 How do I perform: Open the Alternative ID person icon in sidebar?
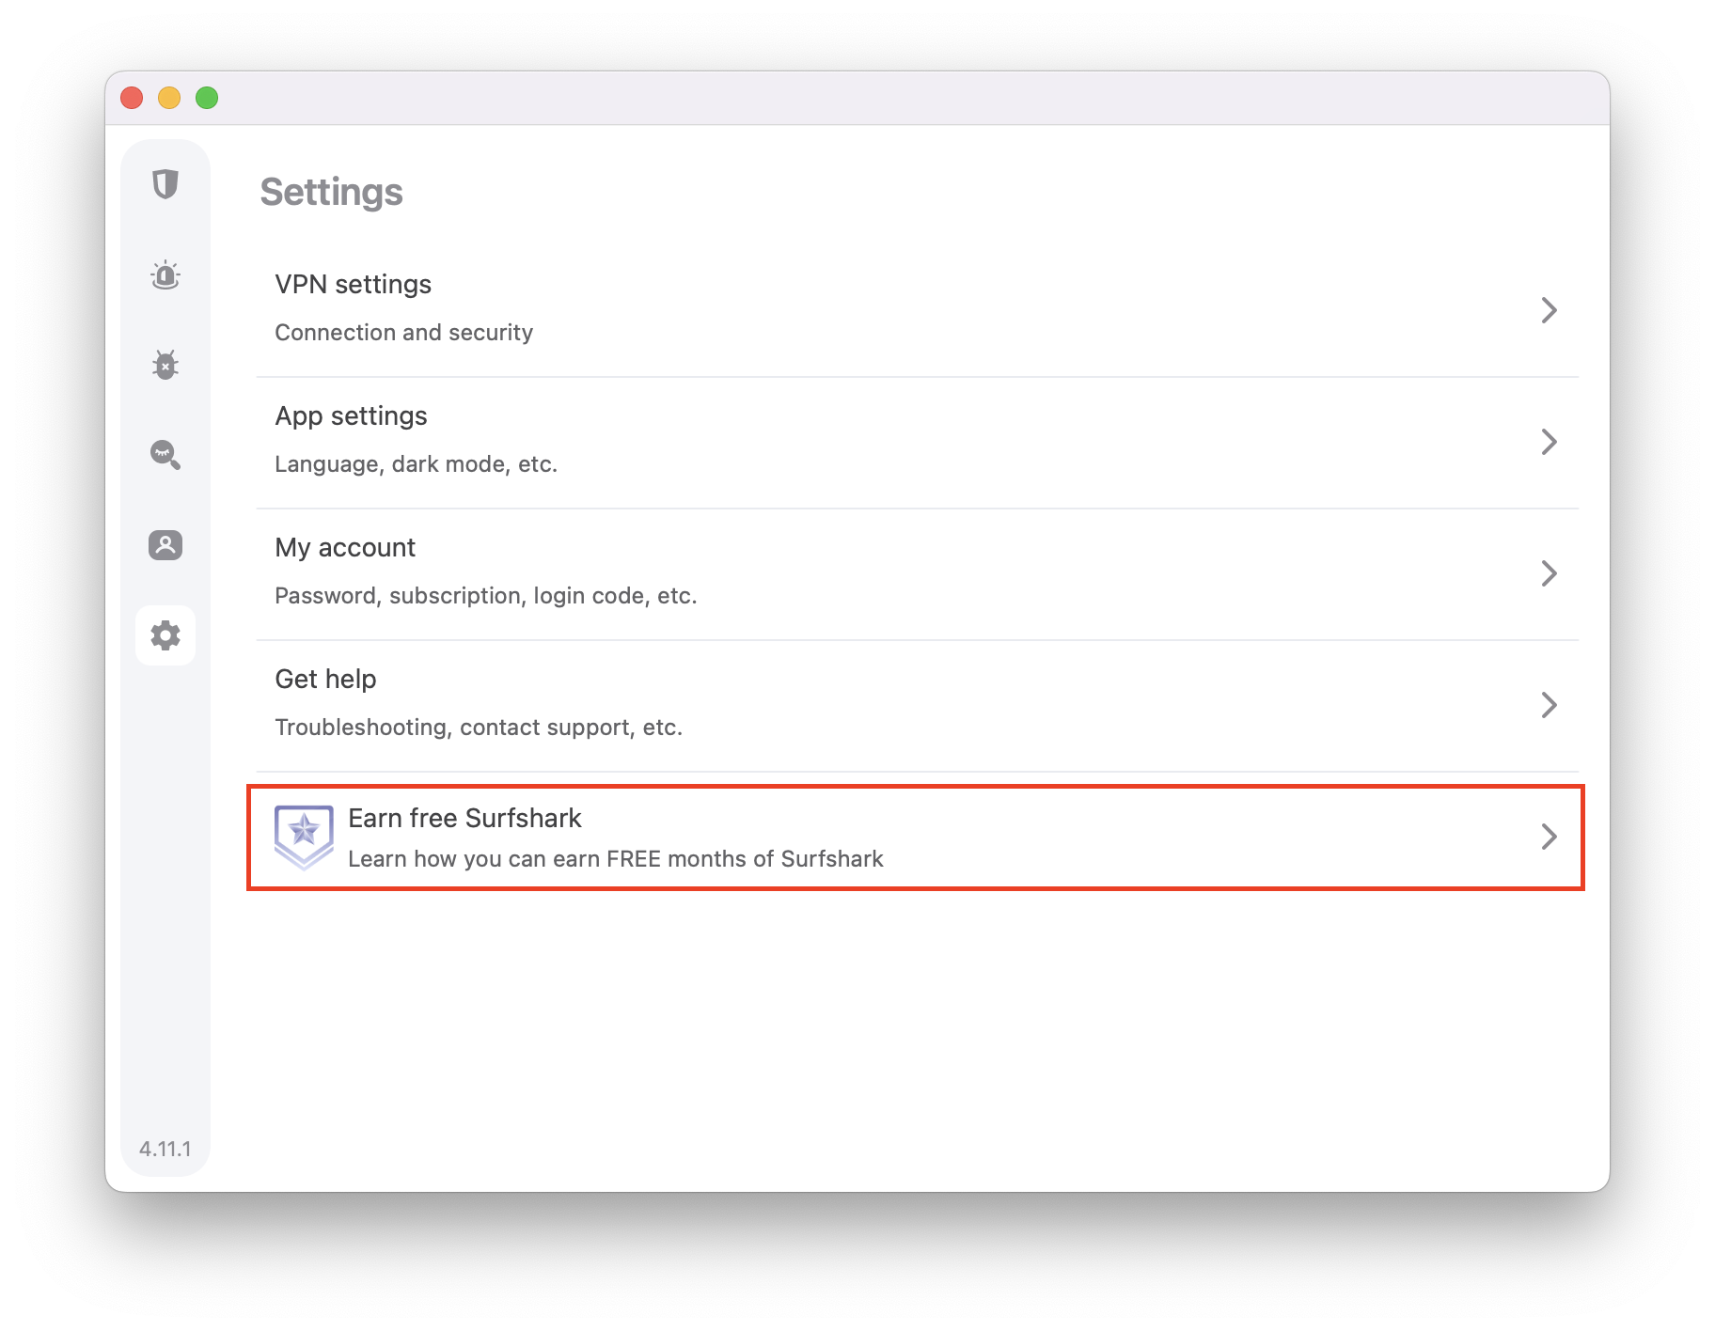point(165,545)
